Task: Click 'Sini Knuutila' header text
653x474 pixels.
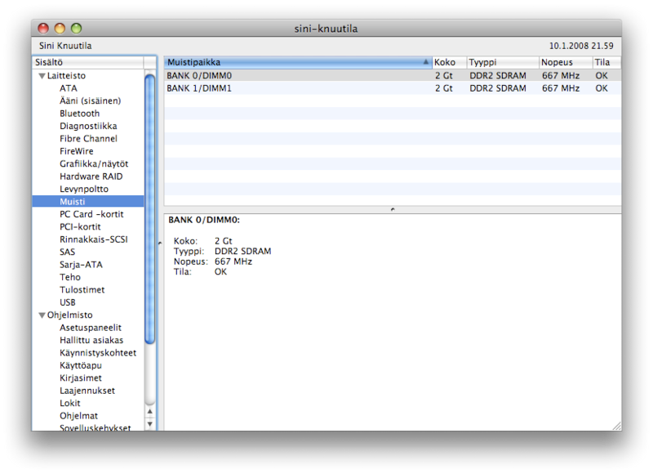Action: (65, 46)
